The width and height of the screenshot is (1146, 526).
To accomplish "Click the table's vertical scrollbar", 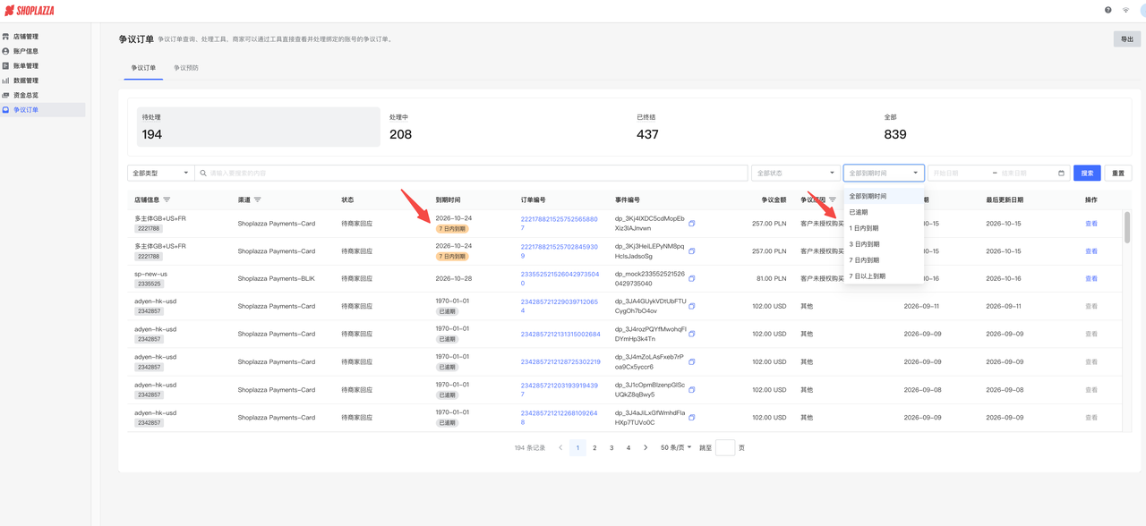I will point(1126,227).
